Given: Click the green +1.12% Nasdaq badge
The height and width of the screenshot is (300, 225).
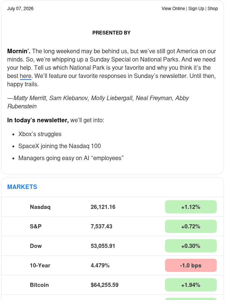Looking at the screenshot, I should tap(191, 207).
